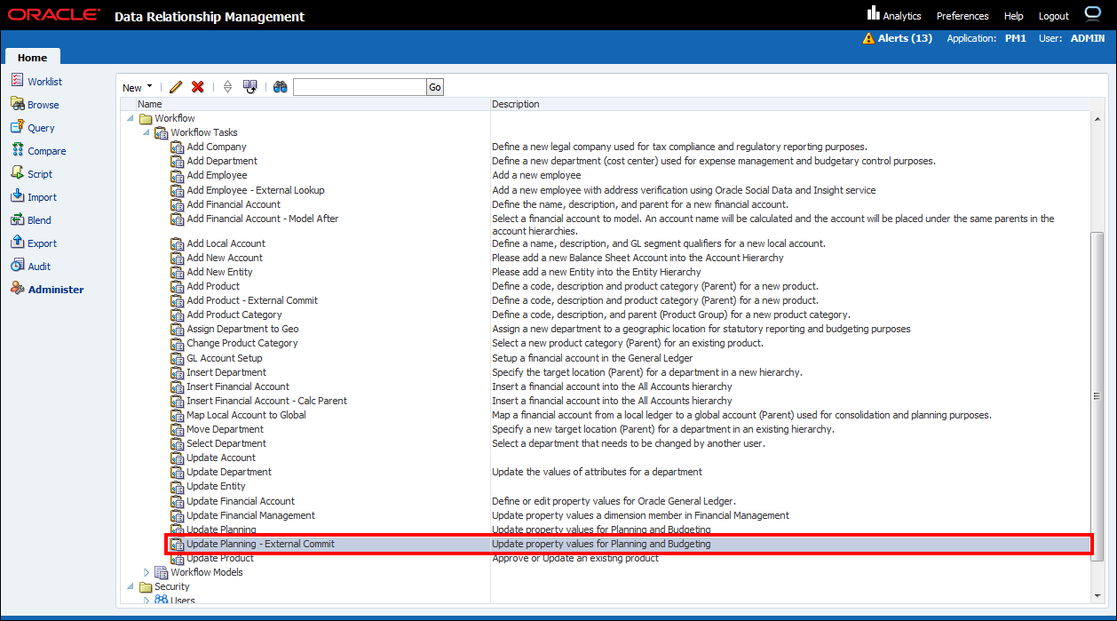
Task: Click the scrollbar down arrow
Action: pyautogui.click(x=1097, y=594)
